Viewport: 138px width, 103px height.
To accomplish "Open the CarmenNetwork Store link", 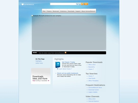I will point(95,87).
